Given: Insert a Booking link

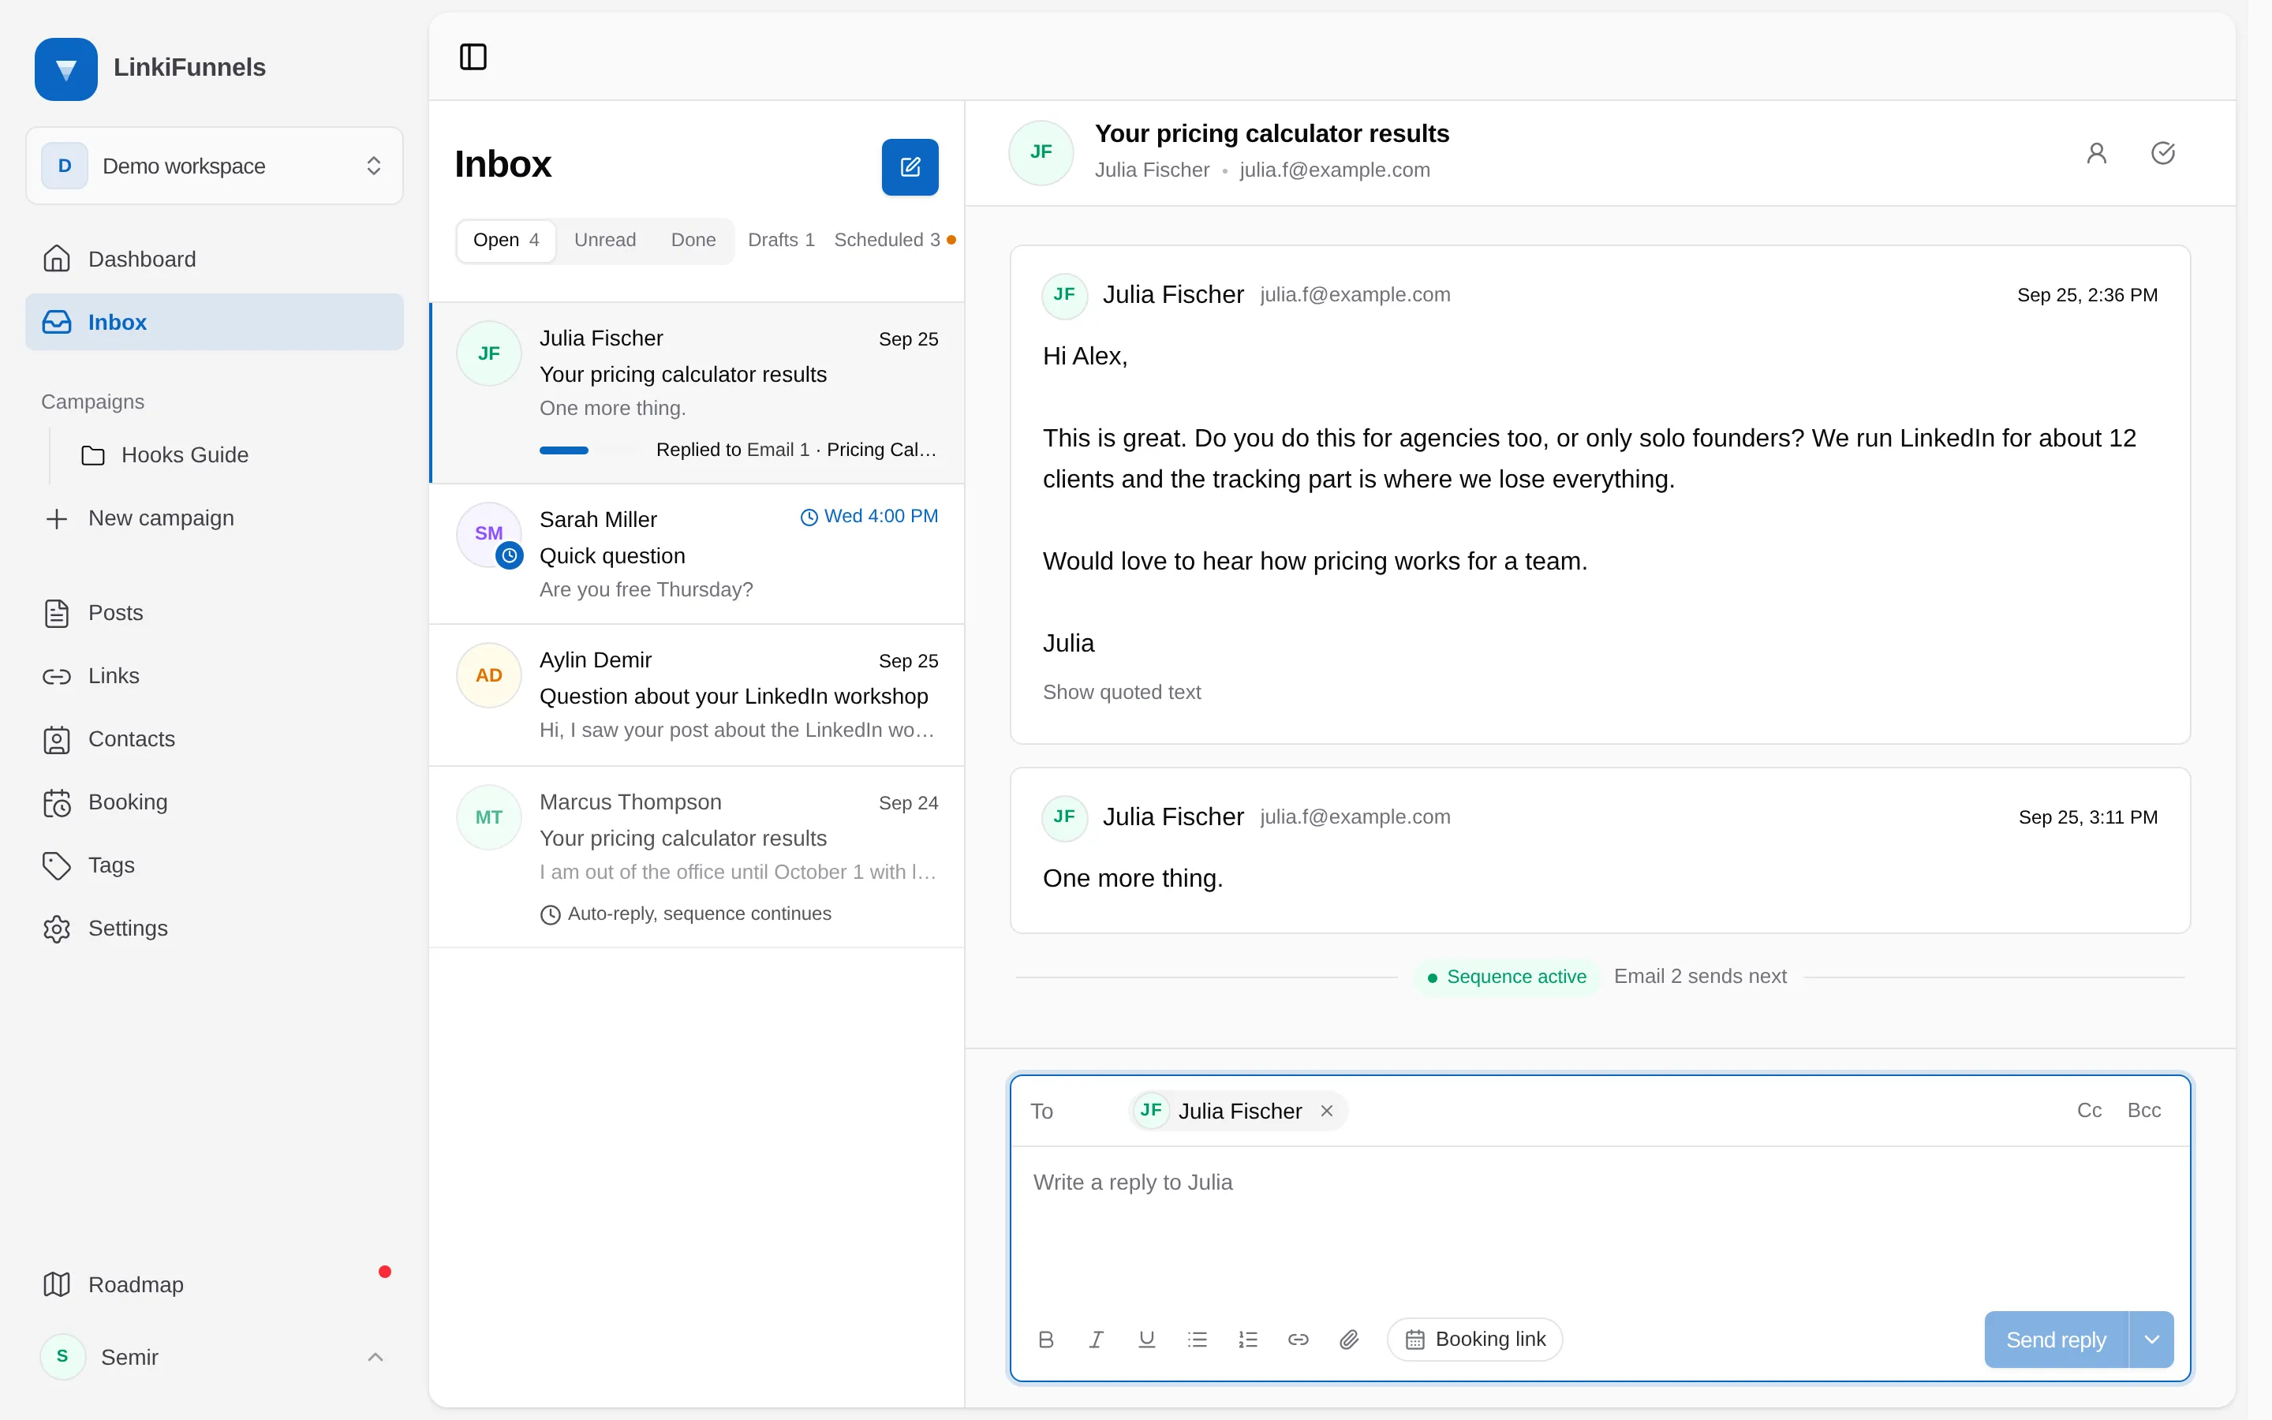Looking at the screenshot, I should click(x=1474, y=1340).
